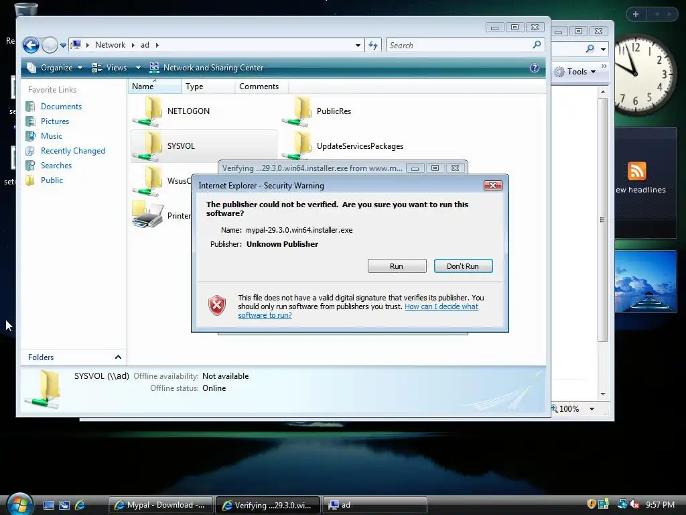686x515 pixels.
Task: Click the IE scrollbar down arrow
Action: pyautogui.click(x=603, y=394)
